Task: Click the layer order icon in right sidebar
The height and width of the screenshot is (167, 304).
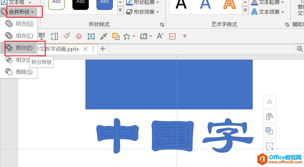Action: (x=269, y=131)
